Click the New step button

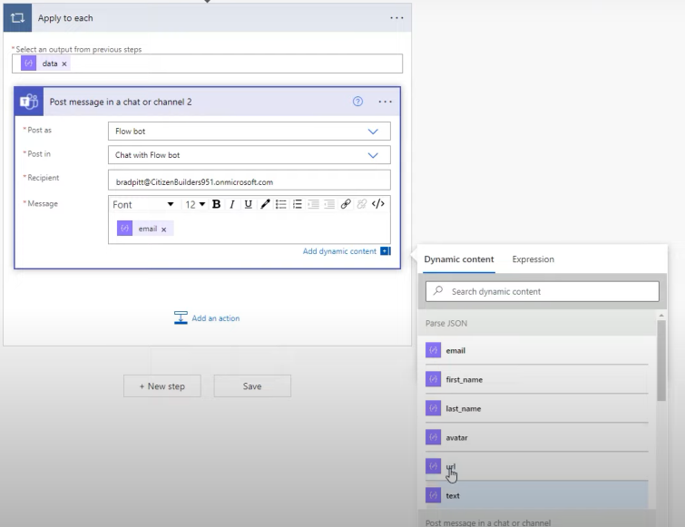[x=162, y=386]
